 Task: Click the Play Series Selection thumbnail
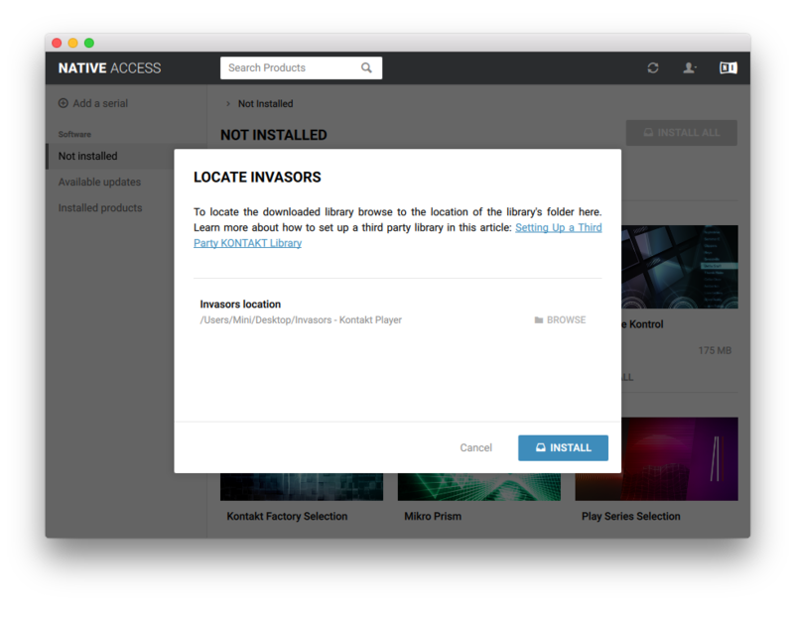point(680,459)
